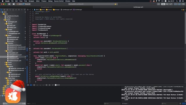Open Spotlight search in menu bar

(x=177, y=1)
